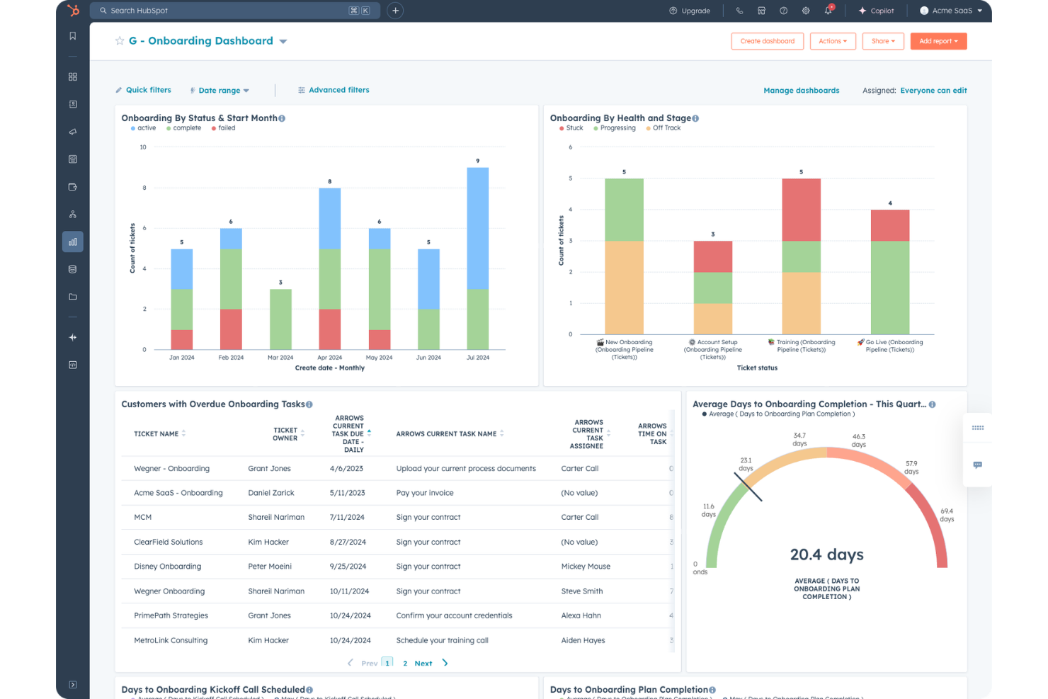
Task: Toggle the complete legend item
Action: click(x=183, y=128)
